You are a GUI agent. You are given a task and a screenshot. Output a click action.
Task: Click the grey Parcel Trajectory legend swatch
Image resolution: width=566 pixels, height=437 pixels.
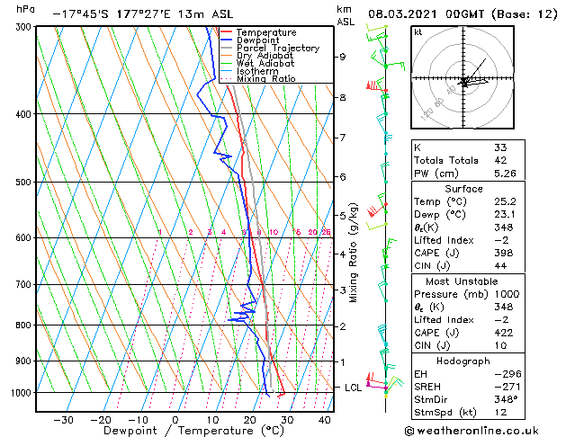[x=226, y=48]
